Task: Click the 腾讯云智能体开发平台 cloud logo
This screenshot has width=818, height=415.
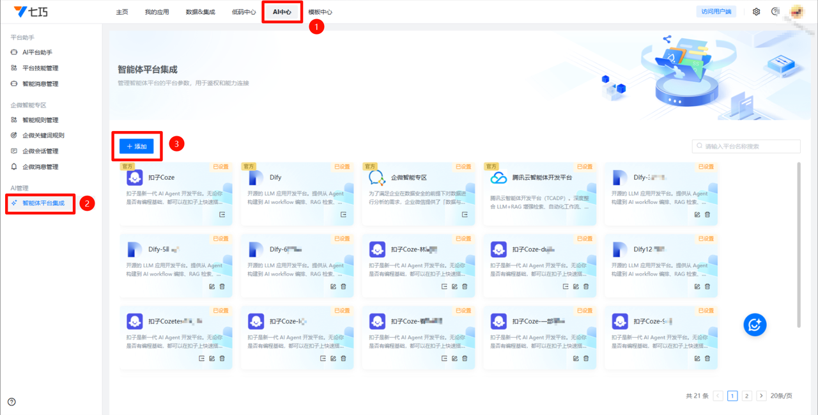Action: click(498, 178)
